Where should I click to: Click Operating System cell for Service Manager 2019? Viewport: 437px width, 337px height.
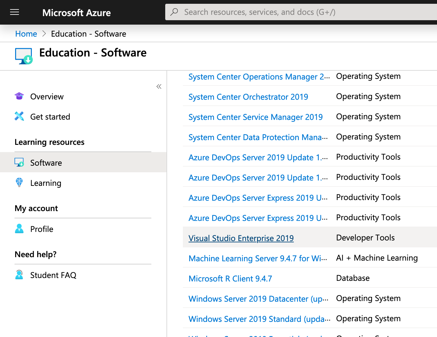pyautogui.click(x=368, y=117)
